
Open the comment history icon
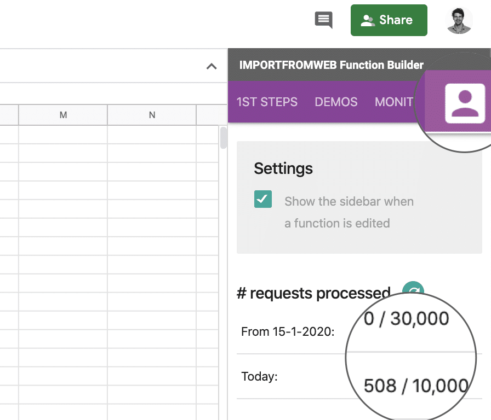click(323, 20)
